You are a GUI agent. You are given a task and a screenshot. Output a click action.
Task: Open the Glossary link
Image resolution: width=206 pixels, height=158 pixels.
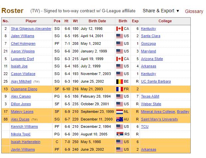coord(194,11)
